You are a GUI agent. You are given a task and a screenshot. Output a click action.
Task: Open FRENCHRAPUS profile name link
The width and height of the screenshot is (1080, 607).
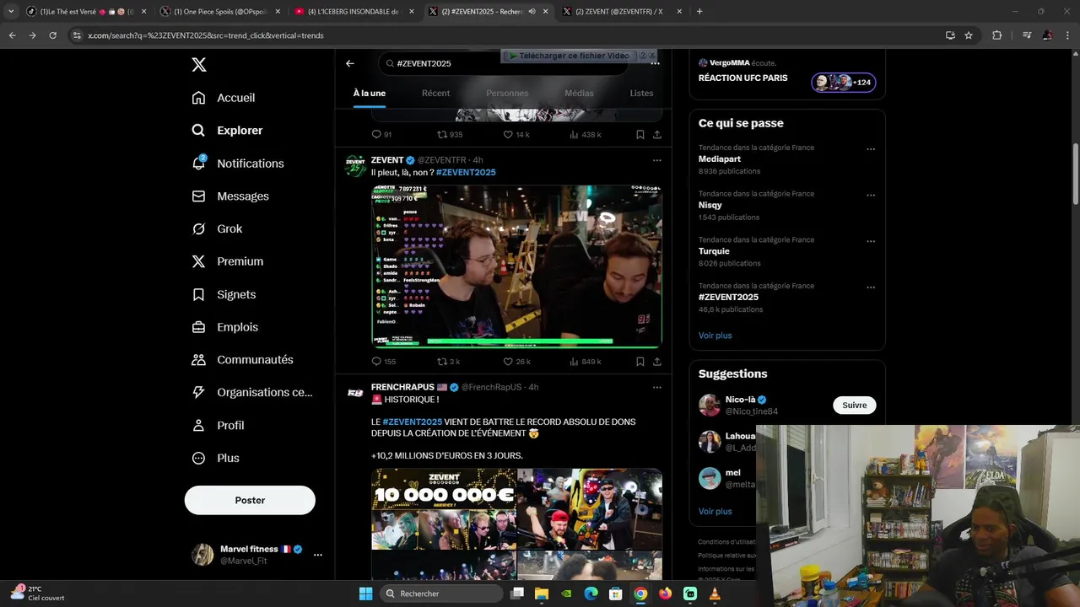pyautogui.click(x=402, y=388)
